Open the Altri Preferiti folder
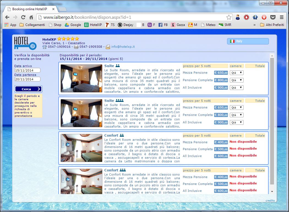 pos(272,25)
